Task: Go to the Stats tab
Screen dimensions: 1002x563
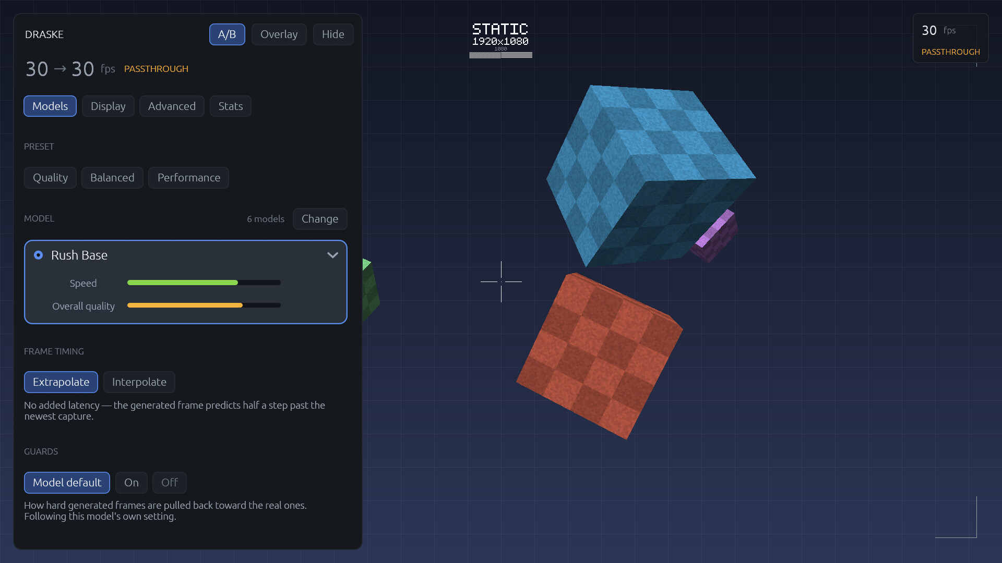Action: pyautogui.click(x=231, y=106)
